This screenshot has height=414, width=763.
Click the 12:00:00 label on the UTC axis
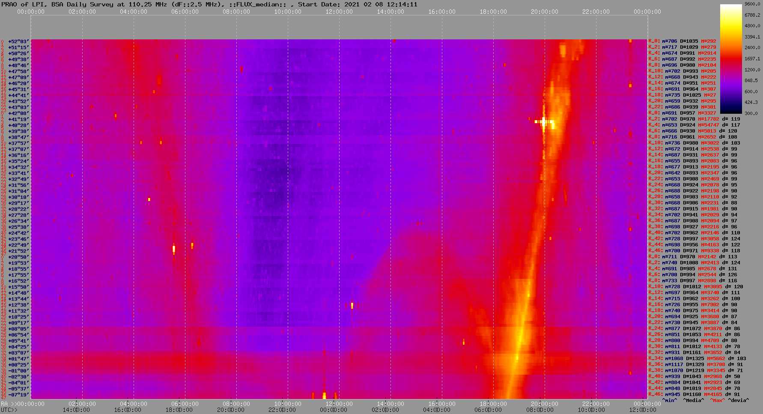pyautogui.click(x=642, y=410)
